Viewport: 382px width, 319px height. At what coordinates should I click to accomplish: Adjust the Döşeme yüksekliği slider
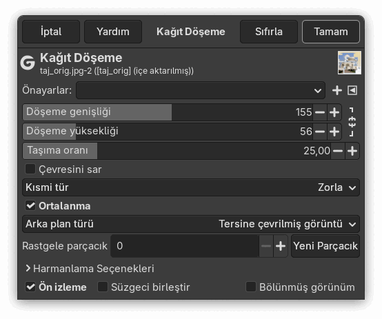[x=168, y=132]
